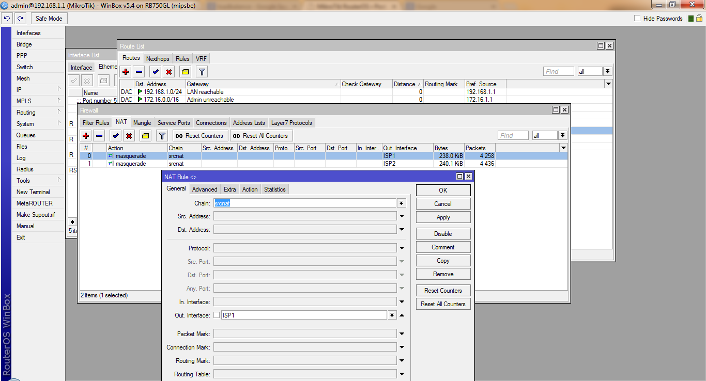The height and width of the screenshot is (381, 706).
Task: Click the Copy button in NAT Rule dialog
Action: pyautogui.click(x=443, y=261)
